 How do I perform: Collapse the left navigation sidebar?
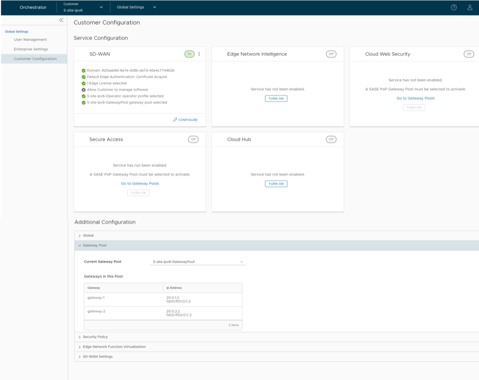click(x=61, y=20)
